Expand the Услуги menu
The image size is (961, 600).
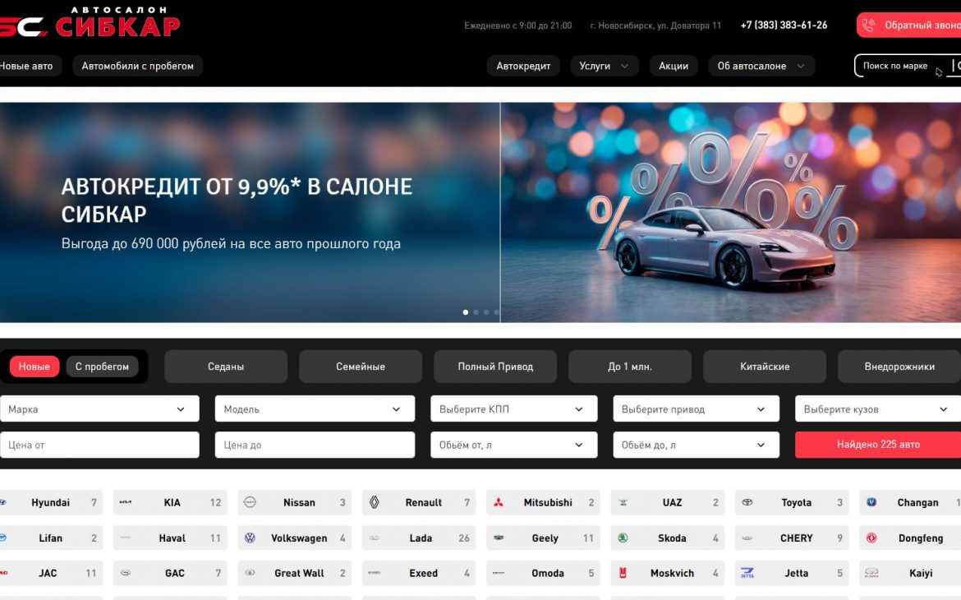604,66
